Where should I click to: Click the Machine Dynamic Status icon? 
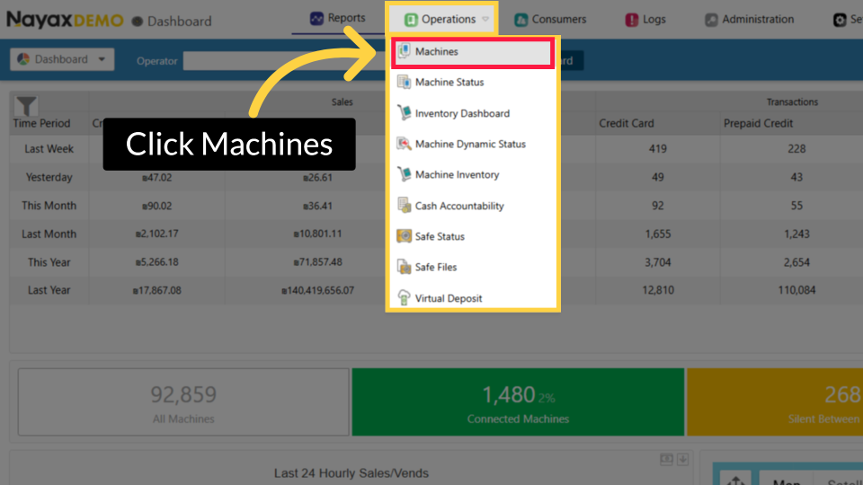coord(404,144)
